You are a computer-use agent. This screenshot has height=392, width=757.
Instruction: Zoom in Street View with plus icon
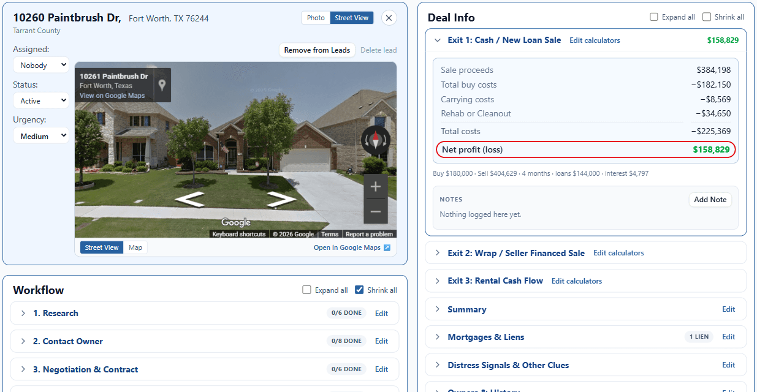coord(376,187)
